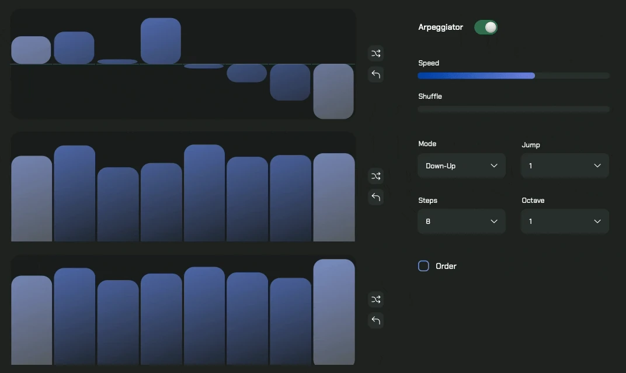Randomize the bottom sequencer pattern
Viewport: 626px width, 373px height.
375,299
